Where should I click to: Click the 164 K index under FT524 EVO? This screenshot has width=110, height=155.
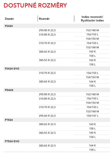coord(92,145)
